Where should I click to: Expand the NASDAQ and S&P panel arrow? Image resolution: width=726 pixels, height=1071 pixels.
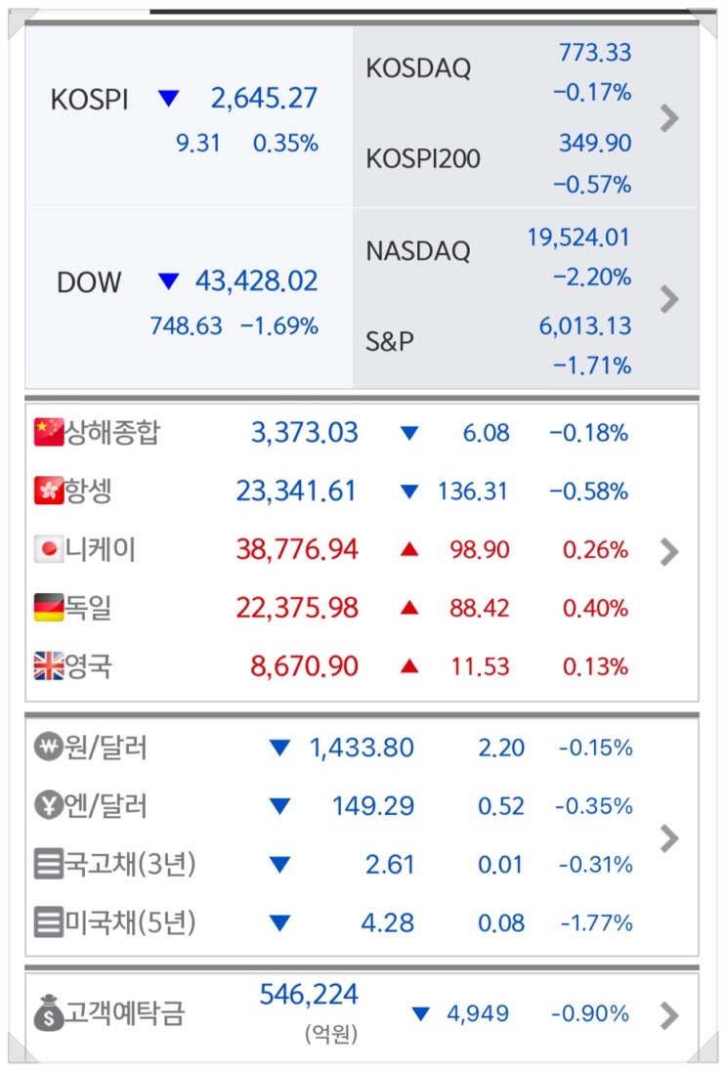point(669,298)
